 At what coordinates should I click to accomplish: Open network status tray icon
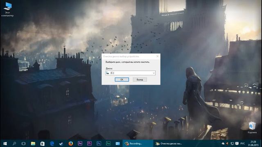[232, 143]
